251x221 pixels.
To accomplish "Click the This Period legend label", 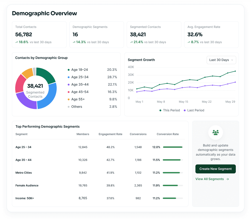I will point(171,110).
